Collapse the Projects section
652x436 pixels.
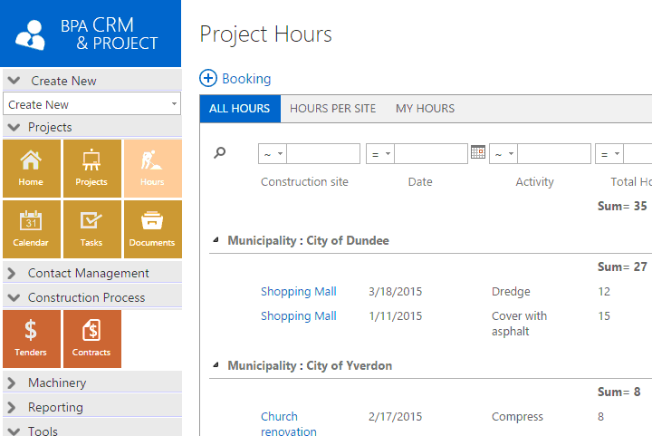tap(14, 127)
